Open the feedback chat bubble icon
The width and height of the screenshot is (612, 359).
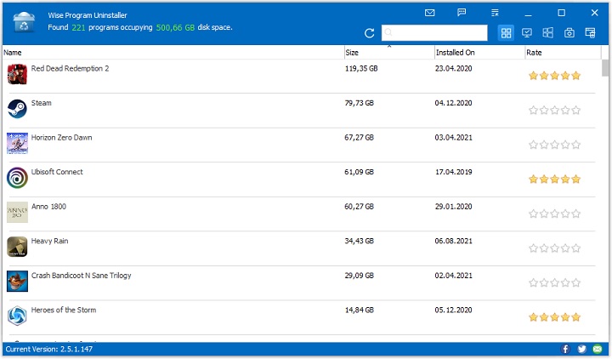point(462,13)
